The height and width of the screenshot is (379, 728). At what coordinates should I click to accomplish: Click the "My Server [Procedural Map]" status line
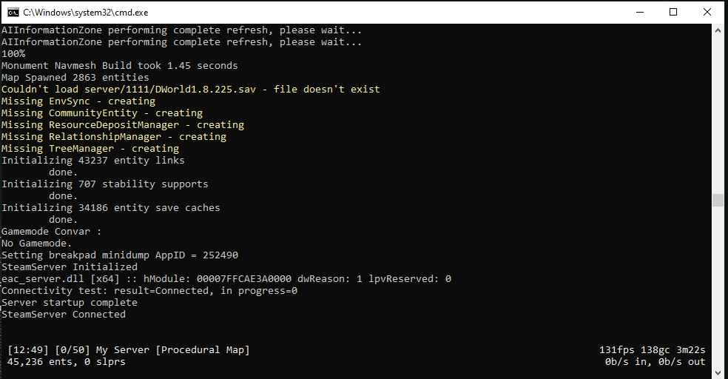pyautogui.click(x=172, y=350)
